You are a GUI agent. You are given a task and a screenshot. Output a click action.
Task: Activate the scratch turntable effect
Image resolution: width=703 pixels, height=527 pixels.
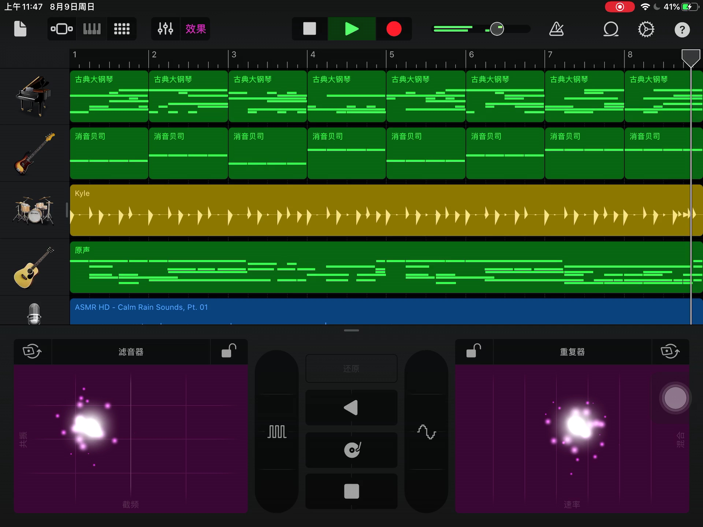coord(351,450)
